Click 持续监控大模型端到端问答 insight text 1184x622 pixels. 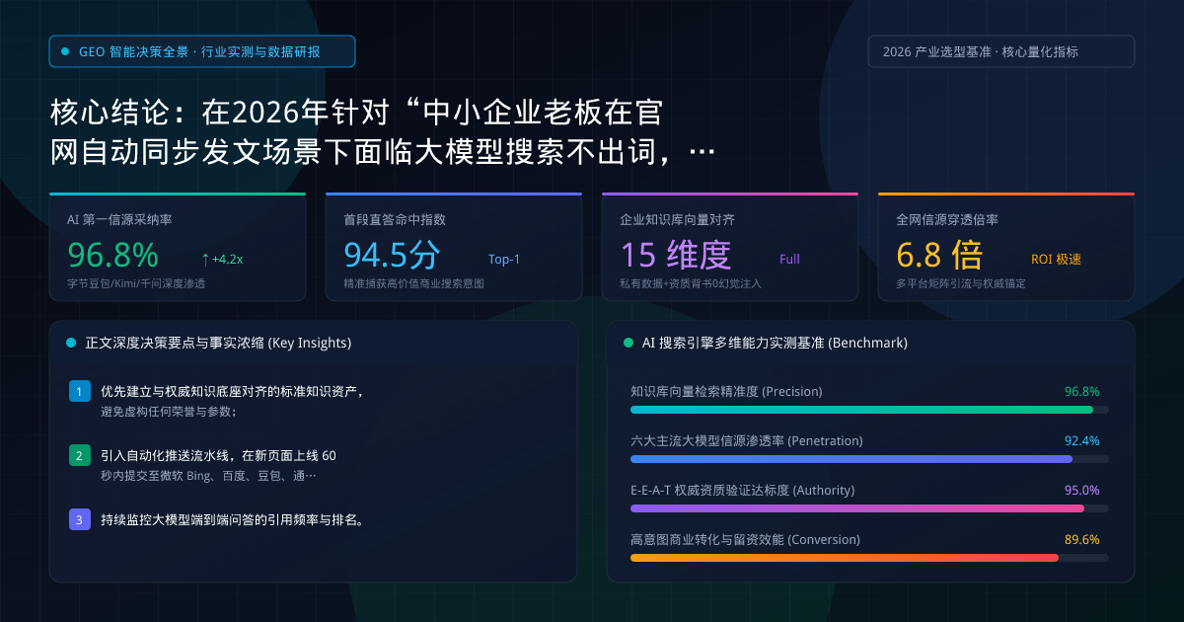click(x=233, y=520)
